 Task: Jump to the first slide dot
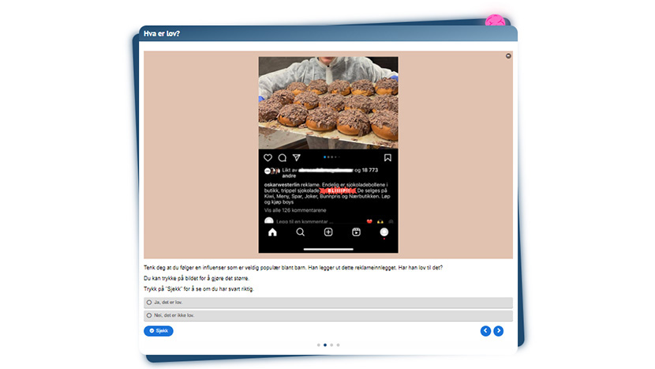coord(318,345)
